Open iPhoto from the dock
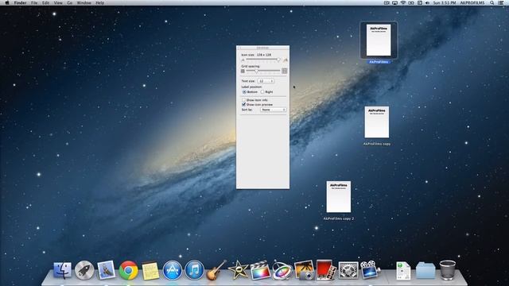The width and height of the screenshot is (509, 286). [x=304, y=270]
